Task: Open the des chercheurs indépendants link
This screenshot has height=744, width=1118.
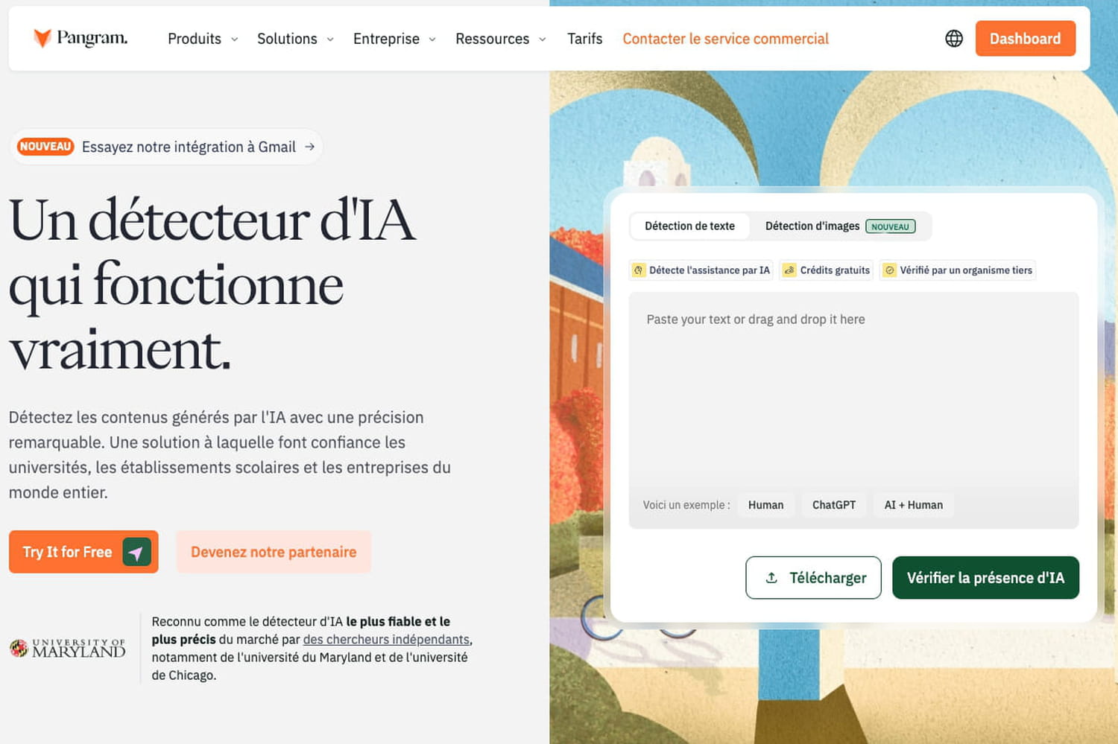Action: click(x=386, y=640)
